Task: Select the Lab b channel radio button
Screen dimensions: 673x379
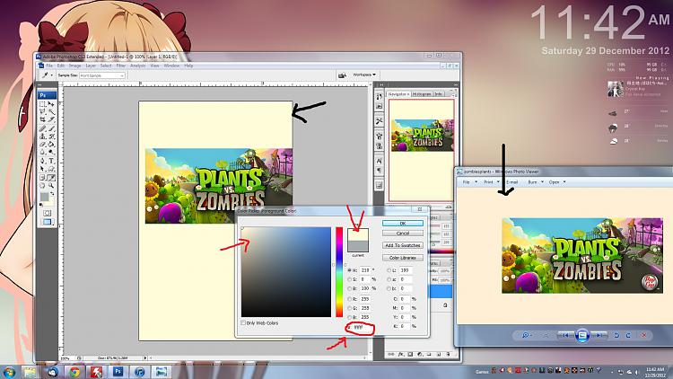Action: pos(389,288)
